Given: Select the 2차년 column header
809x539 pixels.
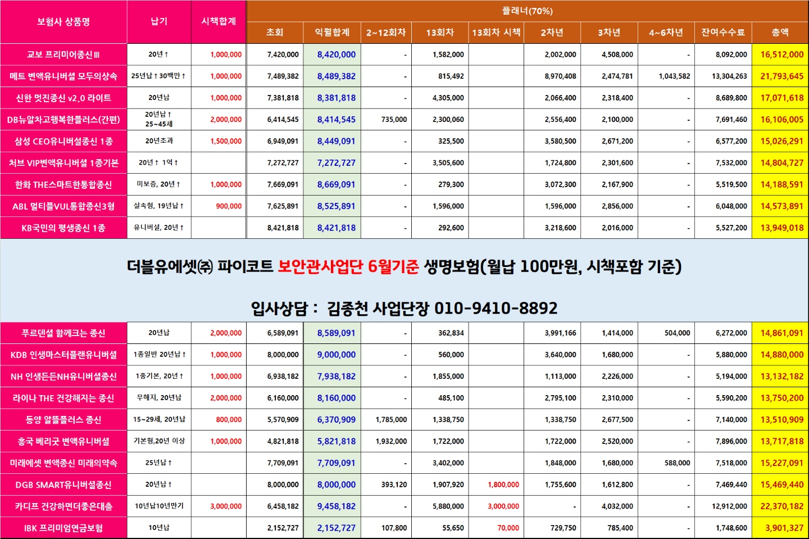Looking at the screenshot, I should 552,33.
